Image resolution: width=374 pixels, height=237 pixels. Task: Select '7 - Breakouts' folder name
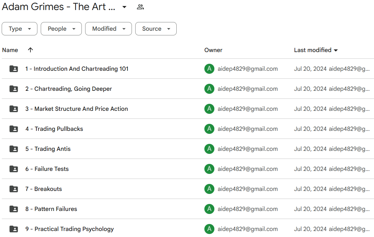(x=44, y=189)
